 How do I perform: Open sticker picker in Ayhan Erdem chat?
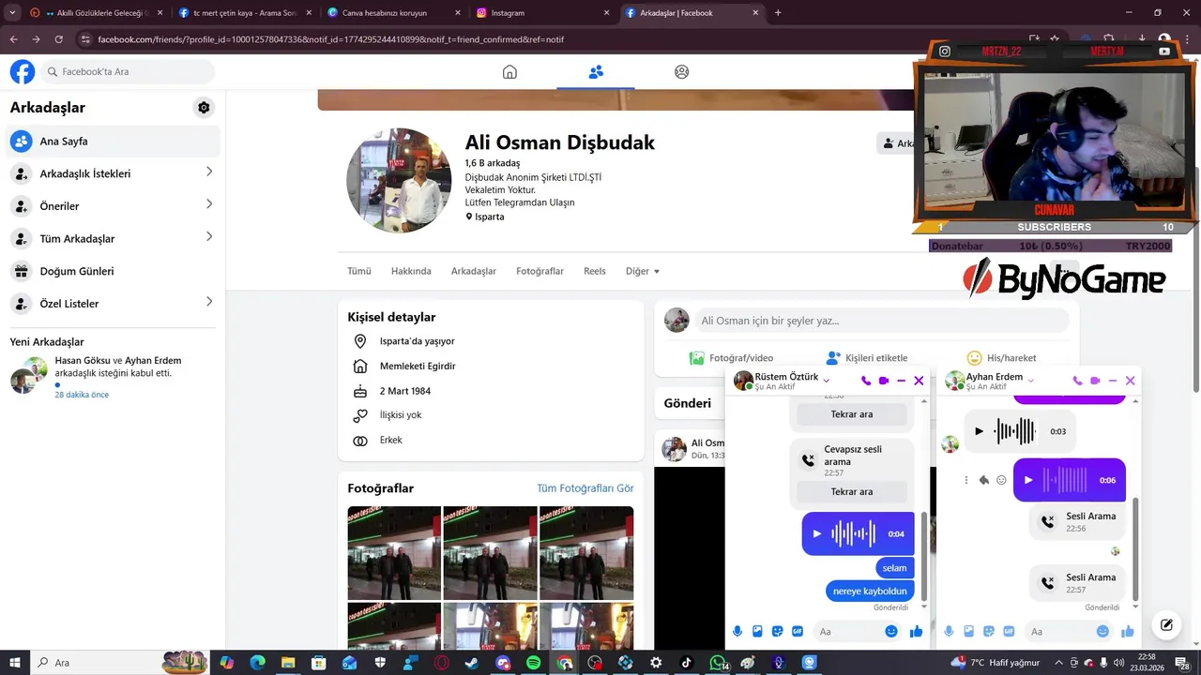click(x=988, y=631)
